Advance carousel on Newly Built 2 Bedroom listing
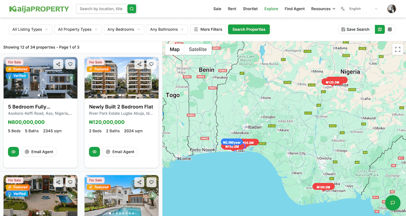The width and height of the screenshot is (406, 216). (152, 78)
